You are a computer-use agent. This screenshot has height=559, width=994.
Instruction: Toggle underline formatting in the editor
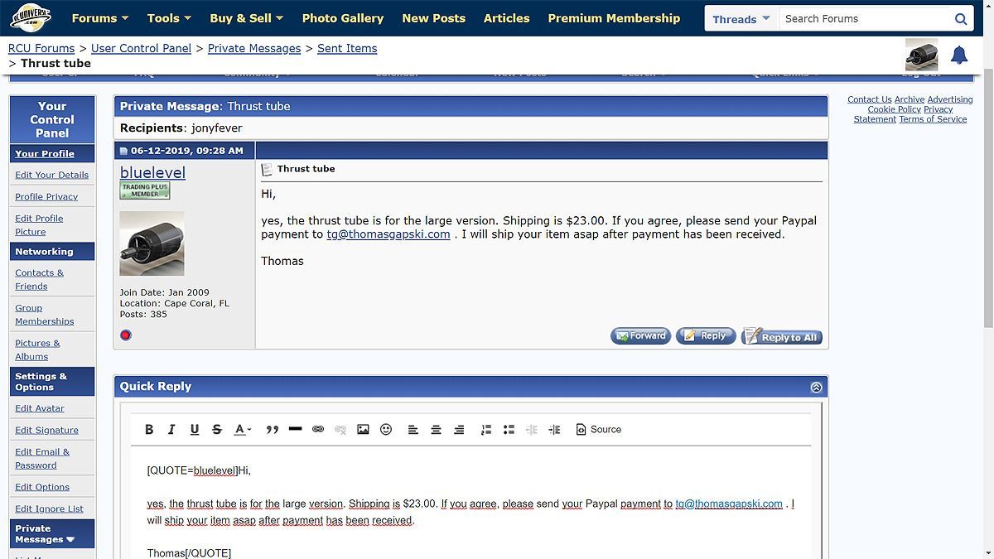[195, 430]
